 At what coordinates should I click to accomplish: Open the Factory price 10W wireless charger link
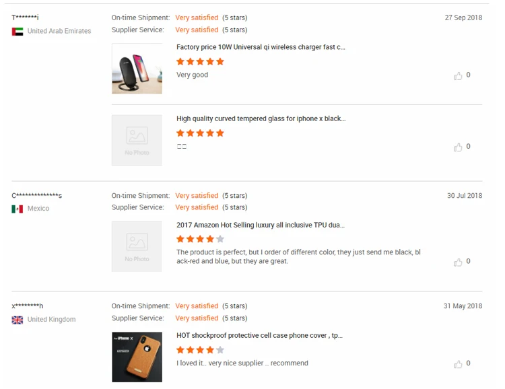261,47
